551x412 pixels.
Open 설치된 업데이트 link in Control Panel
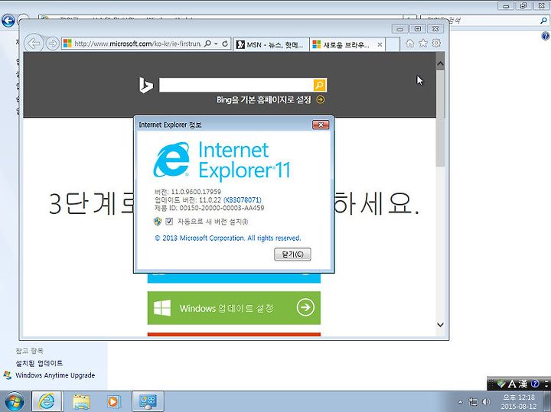[x=39, y=363]
